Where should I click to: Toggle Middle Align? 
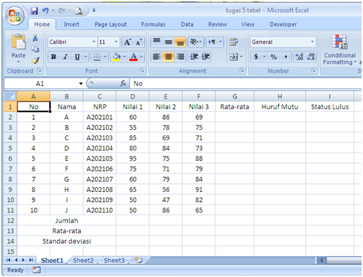point(169,42)
